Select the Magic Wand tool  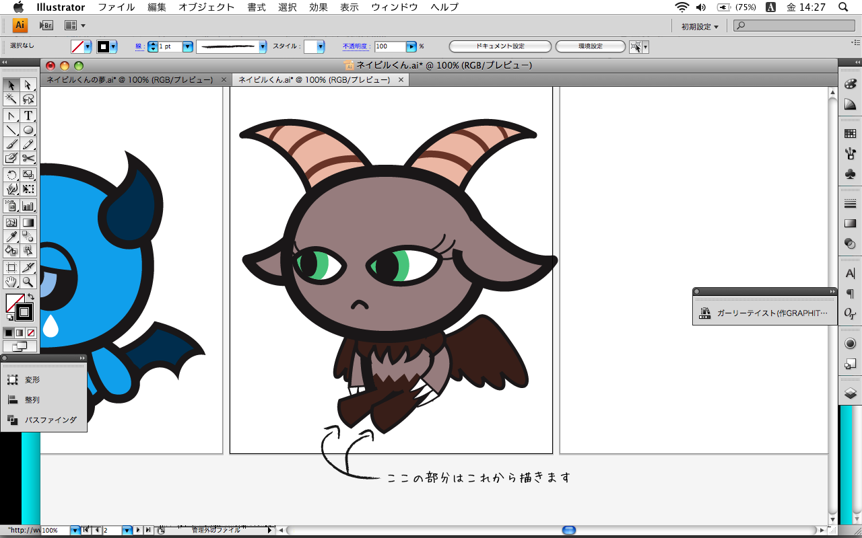click(11, 99)
